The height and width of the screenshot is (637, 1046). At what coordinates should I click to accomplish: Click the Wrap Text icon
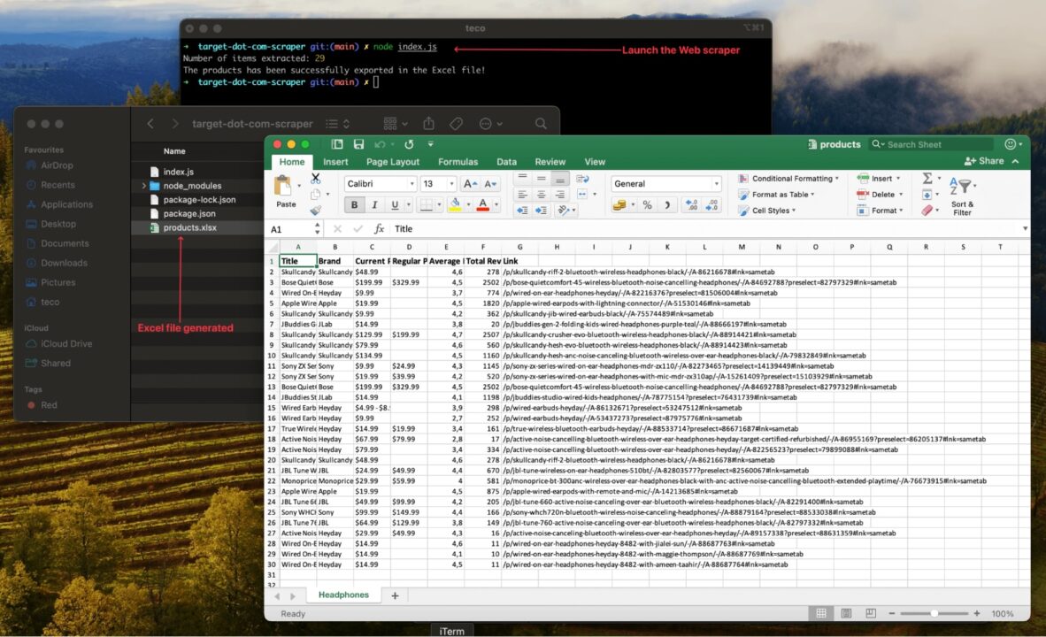point(582,179)
